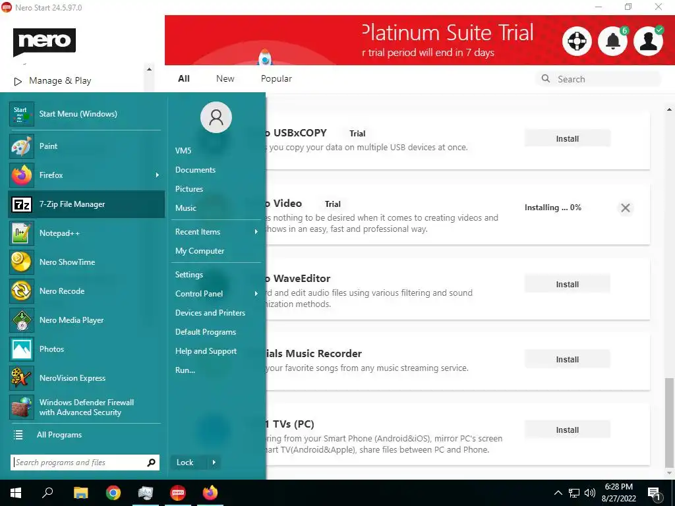This screenshot has height=506, width=675.
Task: Show hidden system tray icons
Action: [558, 493]
